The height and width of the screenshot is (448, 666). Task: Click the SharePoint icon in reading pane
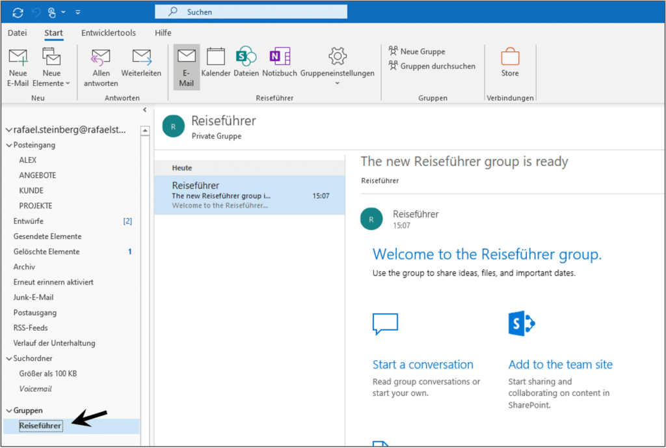tap(522, 324)
